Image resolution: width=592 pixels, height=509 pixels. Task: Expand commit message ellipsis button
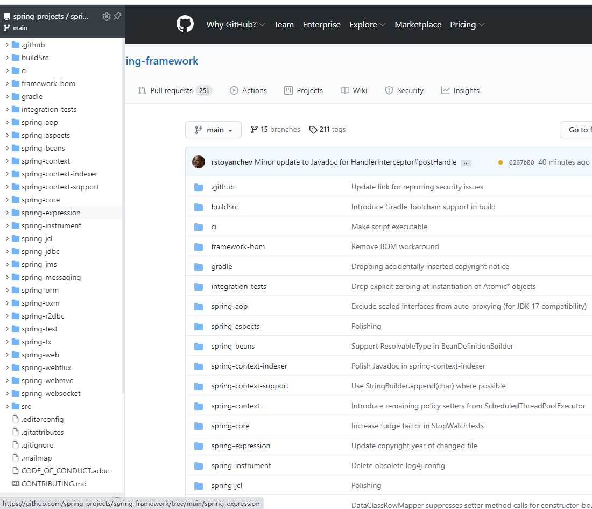(x=466, y=162)
